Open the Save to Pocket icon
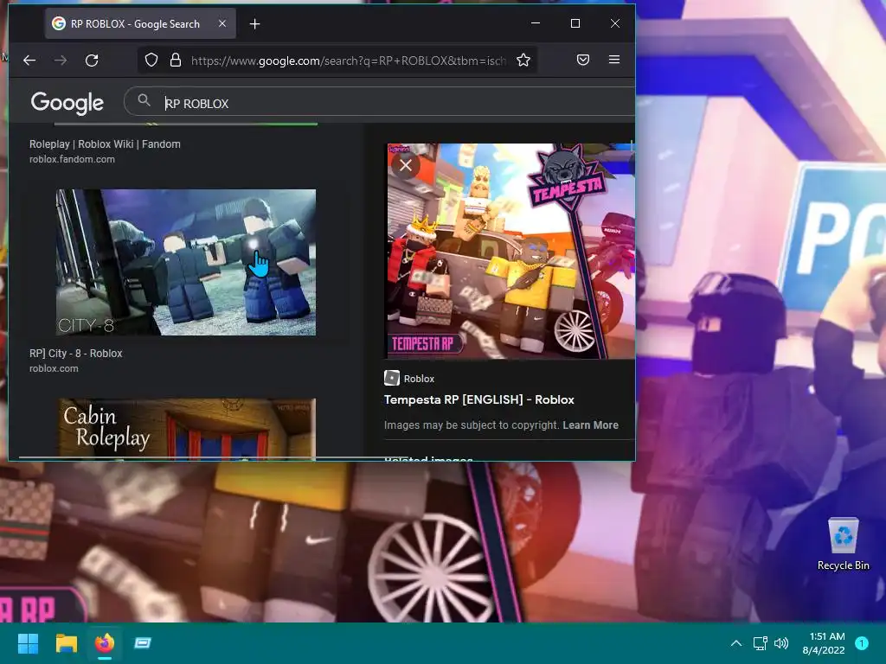 [x=583, y=60]
